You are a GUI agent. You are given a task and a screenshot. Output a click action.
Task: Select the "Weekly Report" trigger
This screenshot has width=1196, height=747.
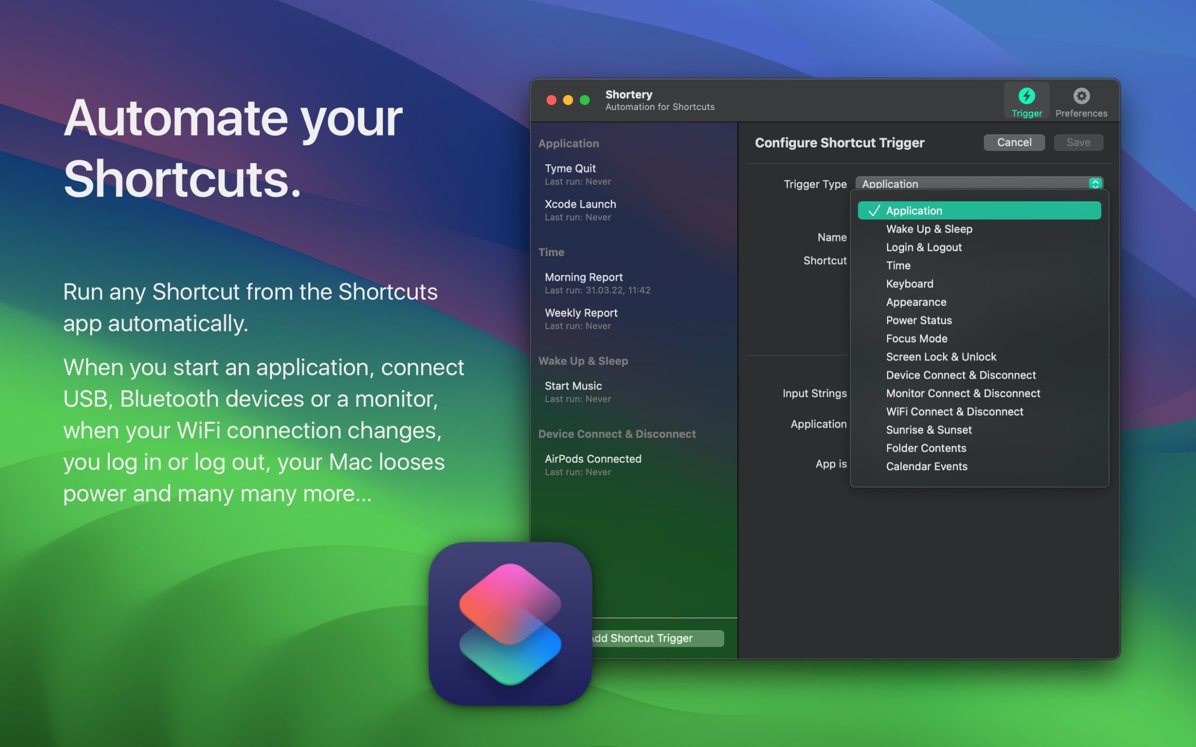[x=581, y=312]
